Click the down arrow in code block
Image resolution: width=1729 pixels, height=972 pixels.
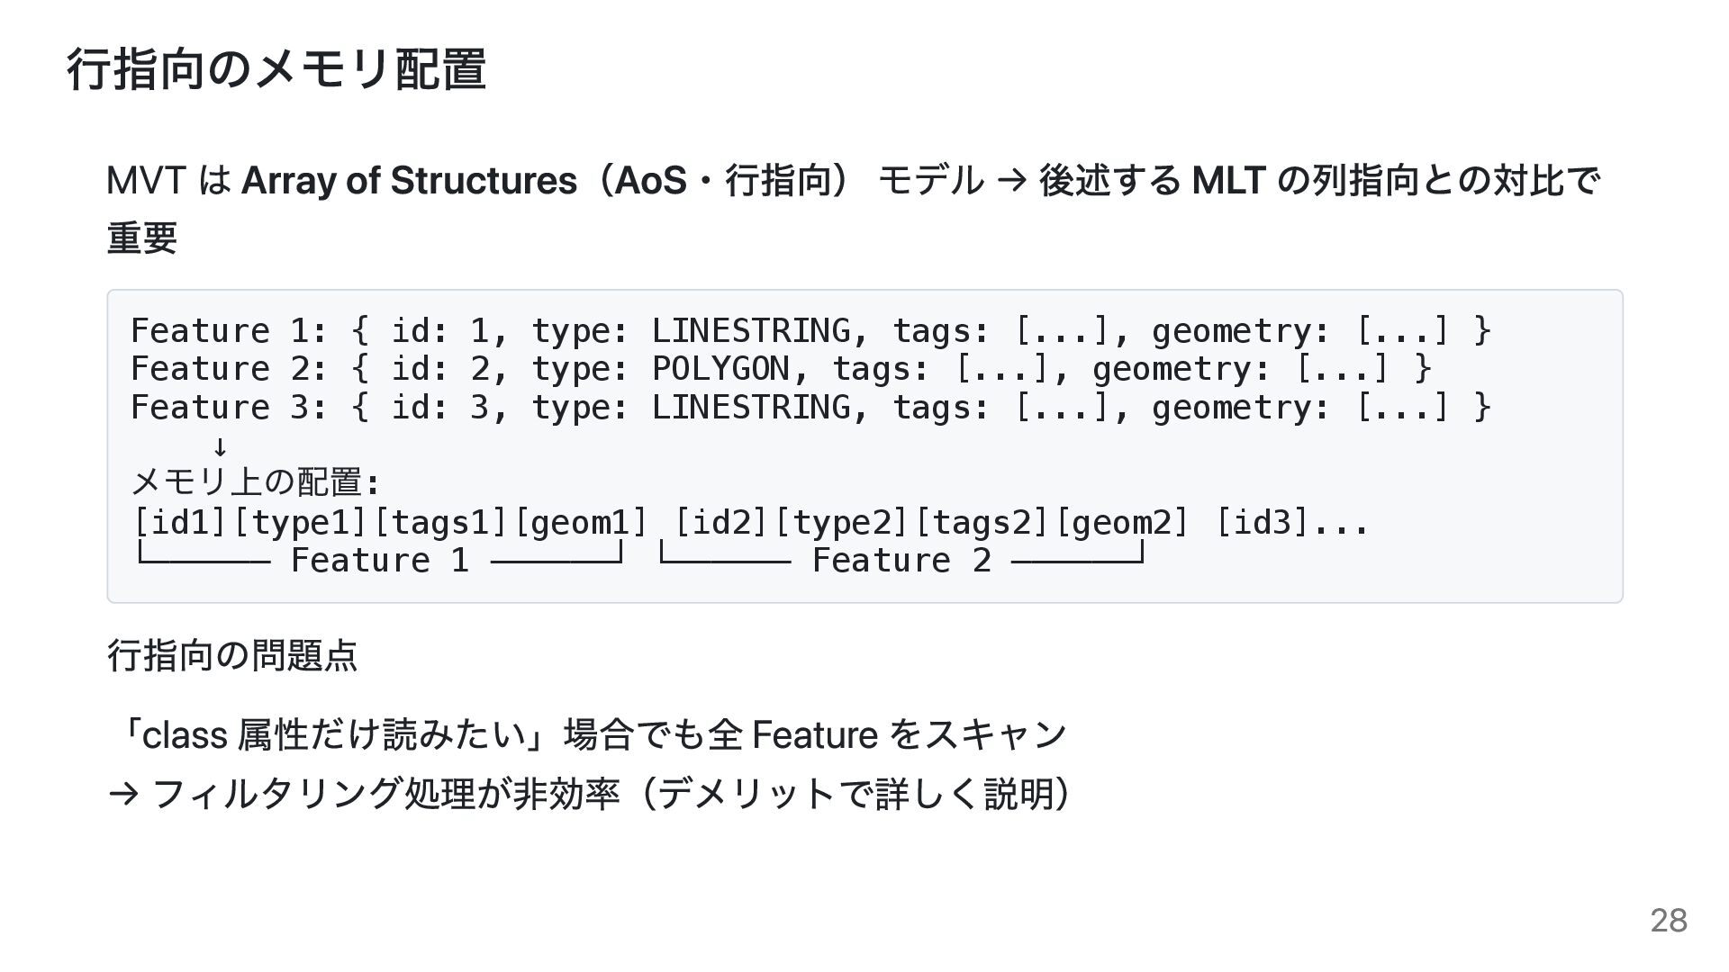point(220,446)
